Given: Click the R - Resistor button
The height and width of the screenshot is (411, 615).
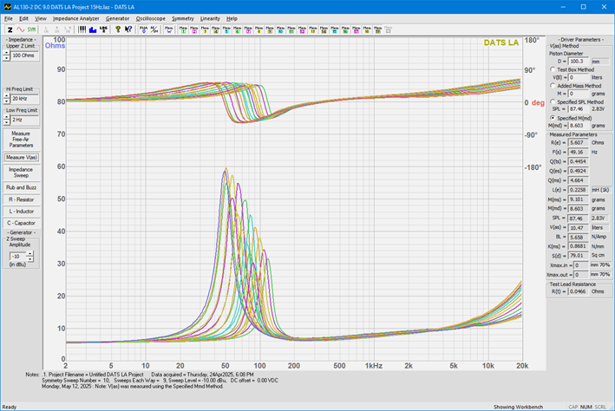Looking at the screenshot, I should coord(21,199).
